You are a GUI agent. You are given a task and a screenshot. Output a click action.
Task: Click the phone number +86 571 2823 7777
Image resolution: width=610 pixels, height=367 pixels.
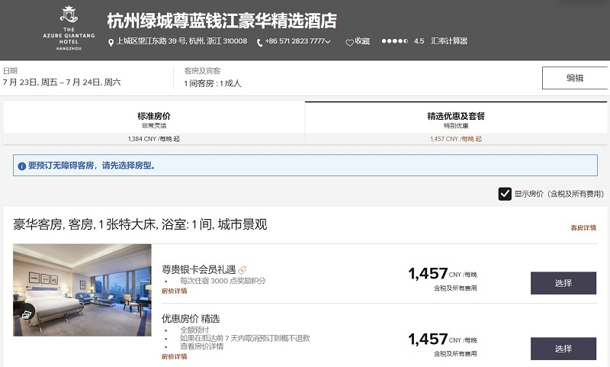pyautogui.click(x=294, y=41)
